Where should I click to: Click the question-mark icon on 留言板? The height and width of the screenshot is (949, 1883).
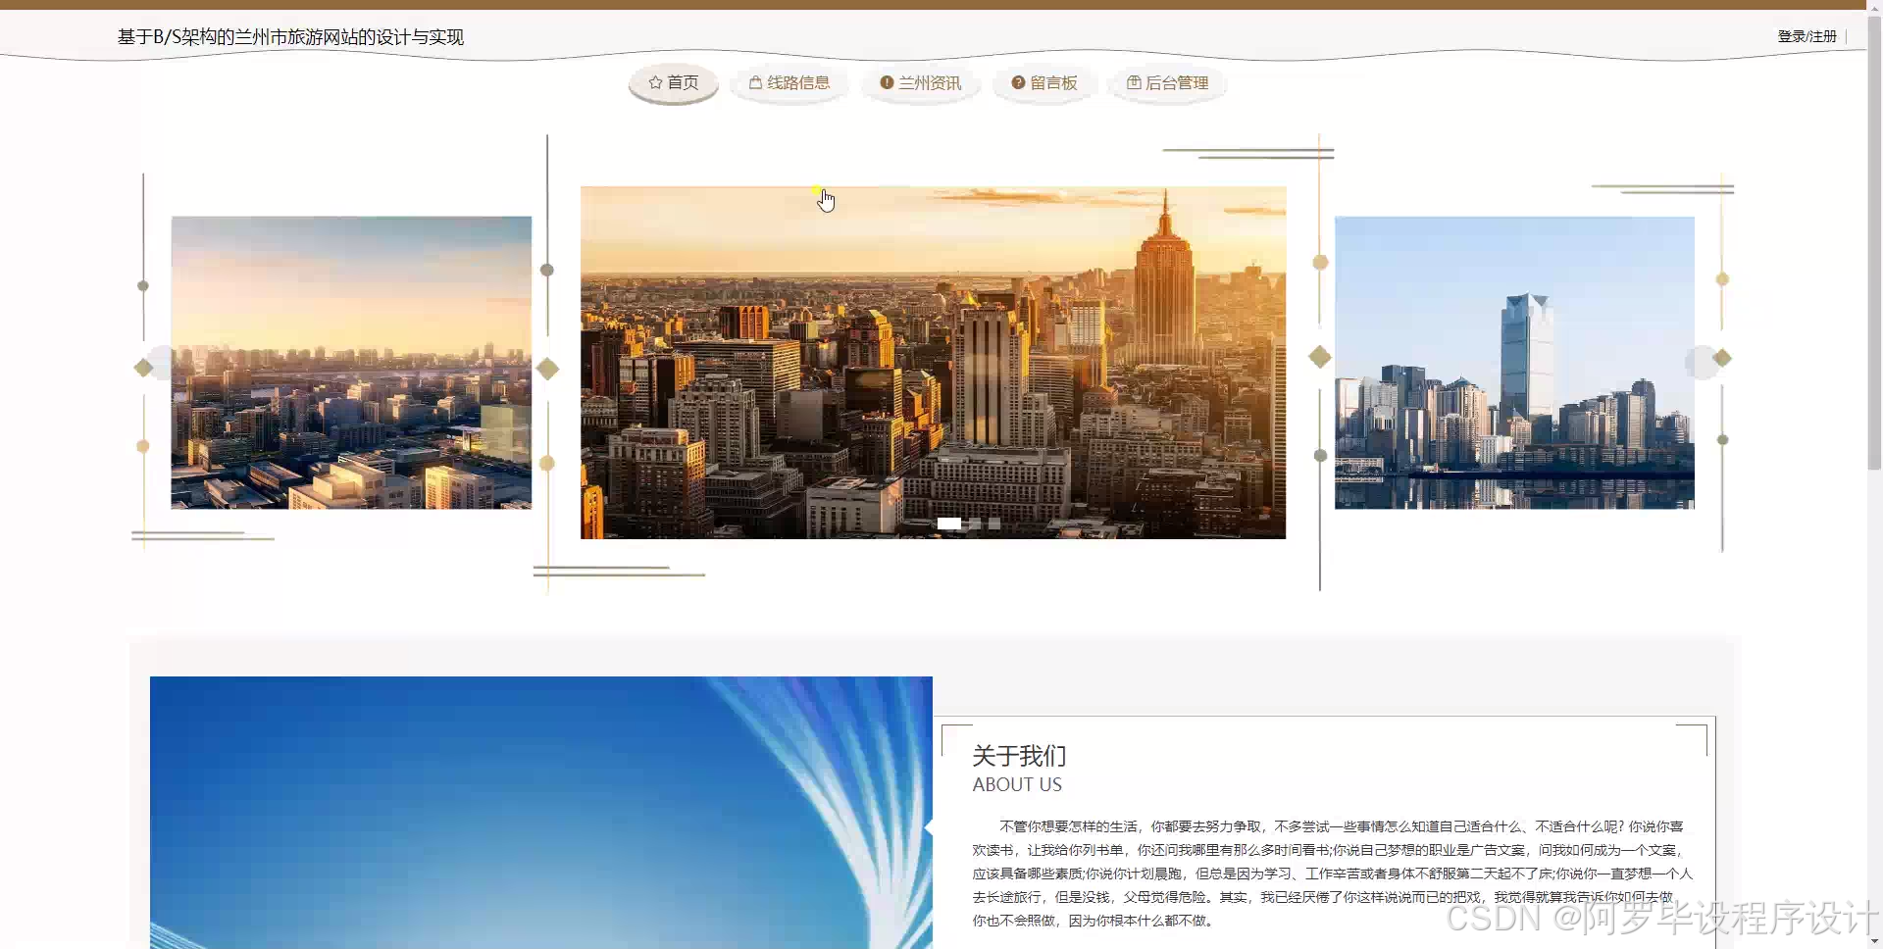coord(1016,83)
